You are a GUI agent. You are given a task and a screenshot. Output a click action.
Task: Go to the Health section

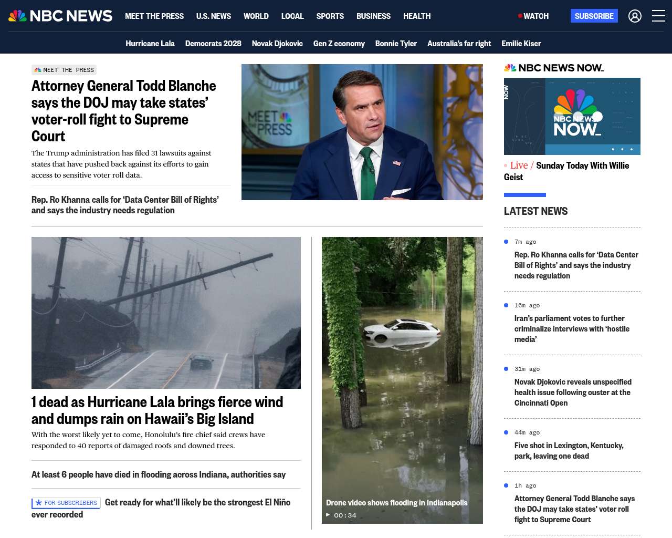[417, 16]
